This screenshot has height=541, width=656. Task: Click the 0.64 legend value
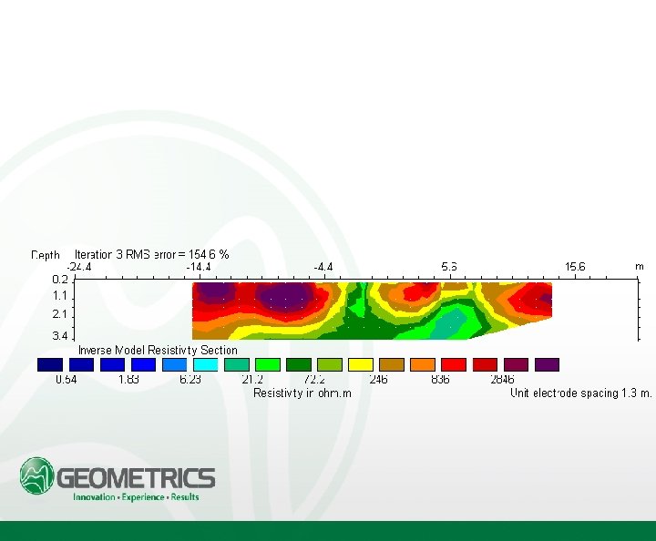(67, 379)
